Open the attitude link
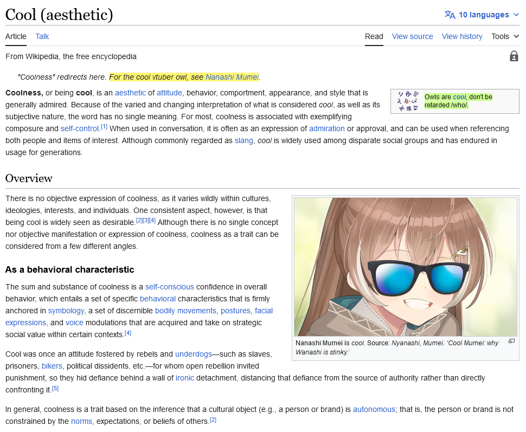 (169, 93)
